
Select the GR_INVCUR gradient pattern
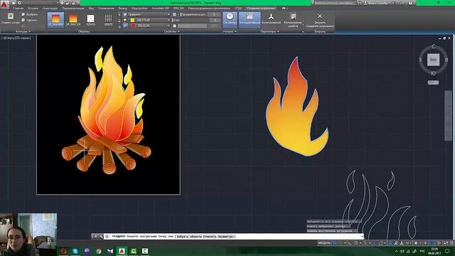pos(73,20)
